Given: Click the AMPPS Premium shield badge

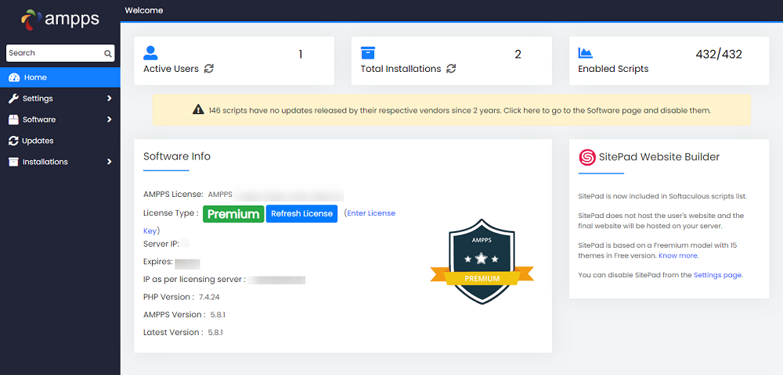Looking at the screenshot, I should point(482,261).
